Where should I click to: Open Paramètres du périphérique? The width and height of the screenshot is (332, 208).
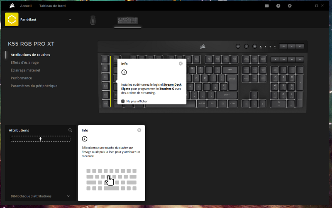point(34,86)
